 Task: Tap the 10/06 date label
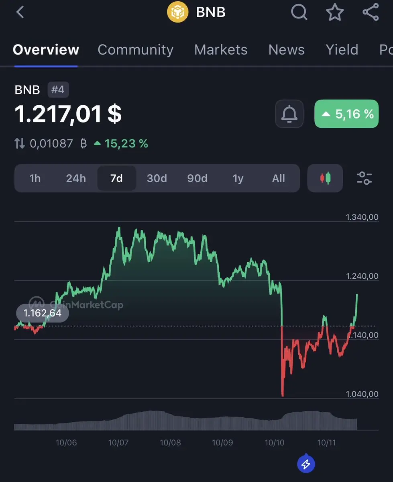pyautogui.click(x=66, y=443)
